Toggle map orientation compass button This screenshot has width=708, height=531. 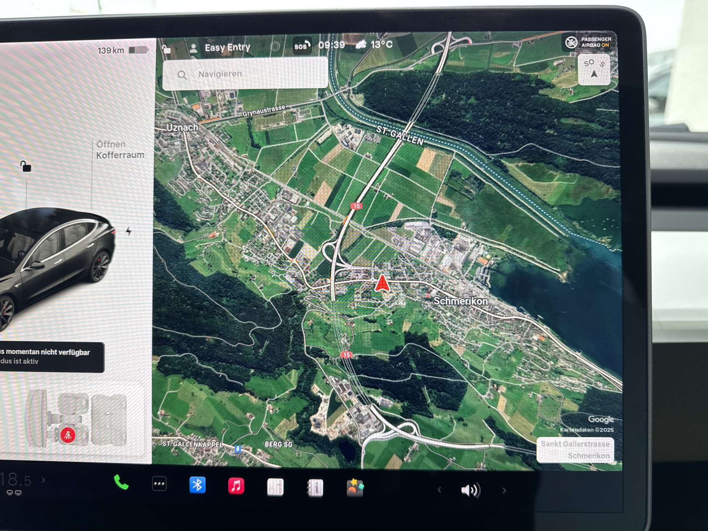(593, 69)
